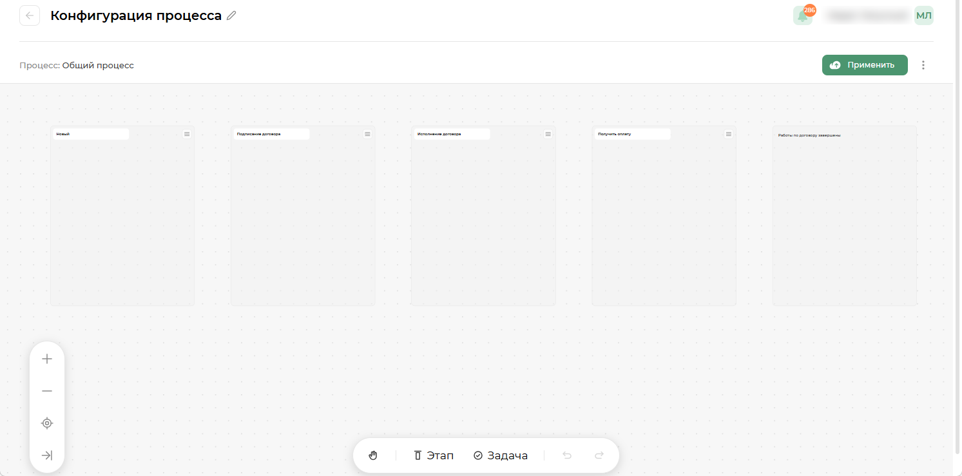
Task: Click the arrow-to-bar fit view icon
Action: click(47, 455)
